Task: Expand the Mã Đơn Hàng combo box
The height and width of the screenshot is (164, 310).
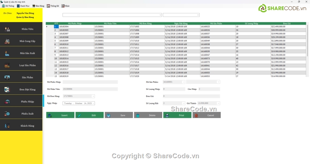Action: click(x=93, y=96)
